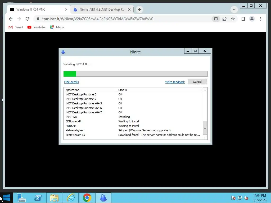
Task: Click Chrome's forward navigation arrow
Action: (19, 19)
